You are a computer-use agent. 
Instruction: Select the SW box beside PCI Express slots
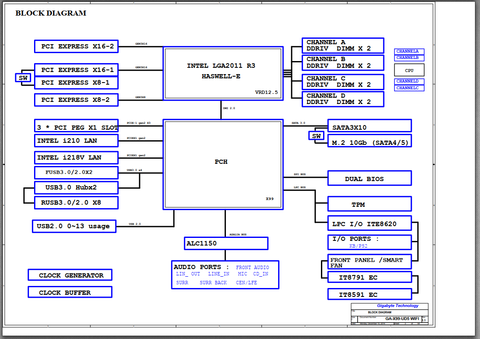click(x=23, y=78)
